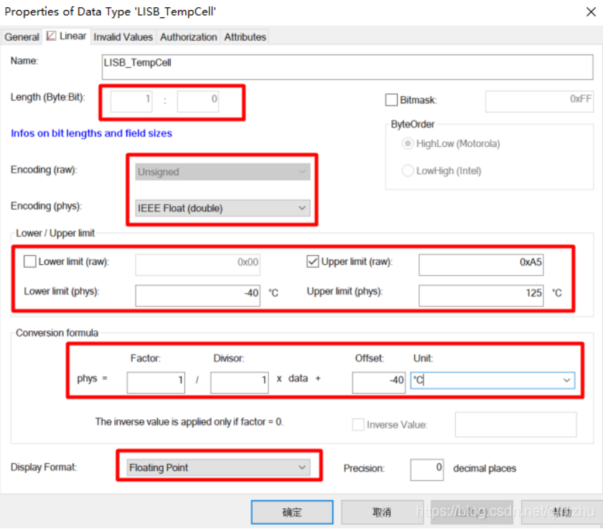Click the Bitmask value field 0xFF
Screen dimensions: 603x529
[539, 101]
